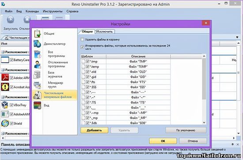Open the Общие settings icon

(x=38, y=33)
